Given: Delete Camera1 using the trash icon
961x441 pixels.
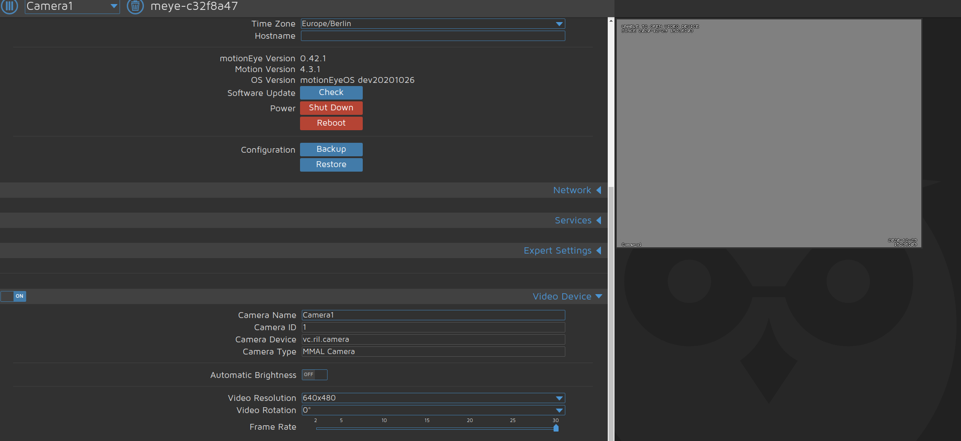Looking at the screenshot, I should point(135,7).
